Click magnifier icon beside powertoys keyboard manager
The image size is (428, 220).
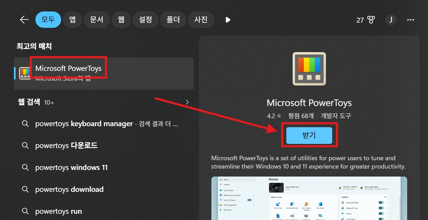(25, 124)
